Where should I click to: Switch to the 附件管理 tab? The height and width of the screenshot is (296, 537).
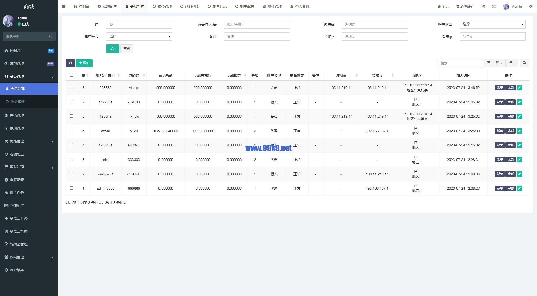pos(272,6)
